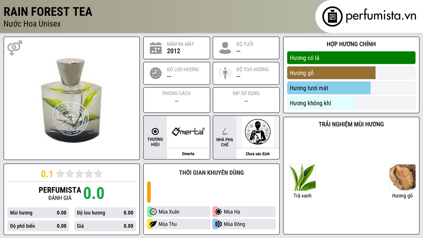Click the Hương gỗ wood note image
Image resolution: width=423 pixels, height=238 pixels.
point(402,177)
